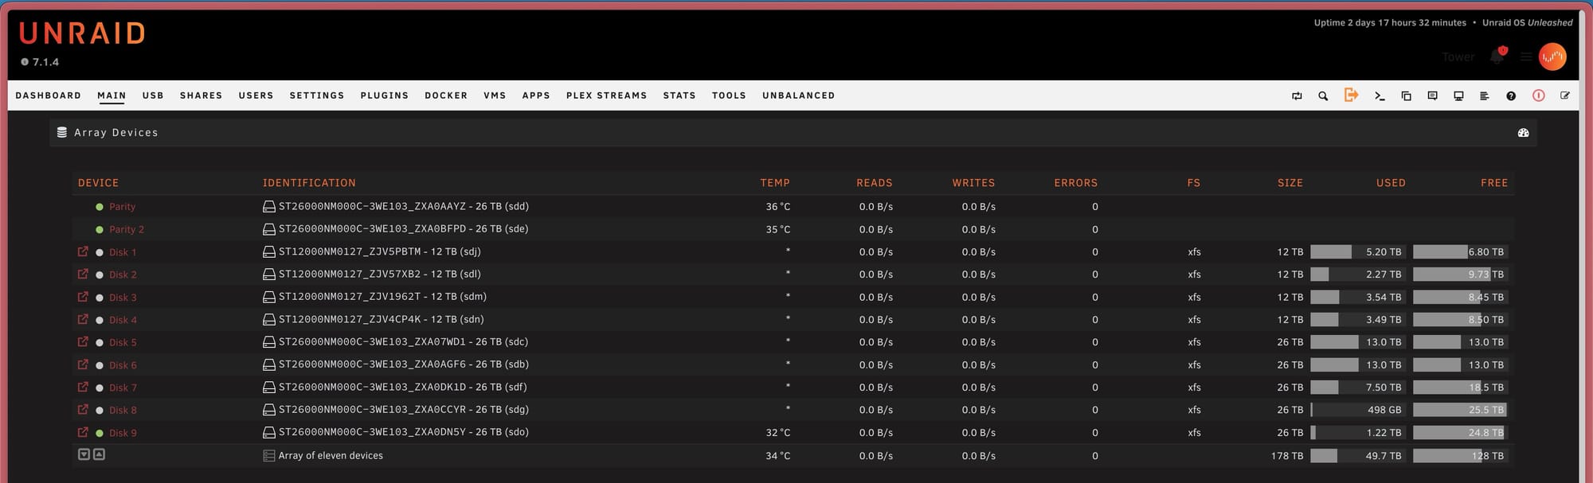This screenshot has width=1593, height=483.
Task: Switch to the Docker tab
Action: (445, 95)
